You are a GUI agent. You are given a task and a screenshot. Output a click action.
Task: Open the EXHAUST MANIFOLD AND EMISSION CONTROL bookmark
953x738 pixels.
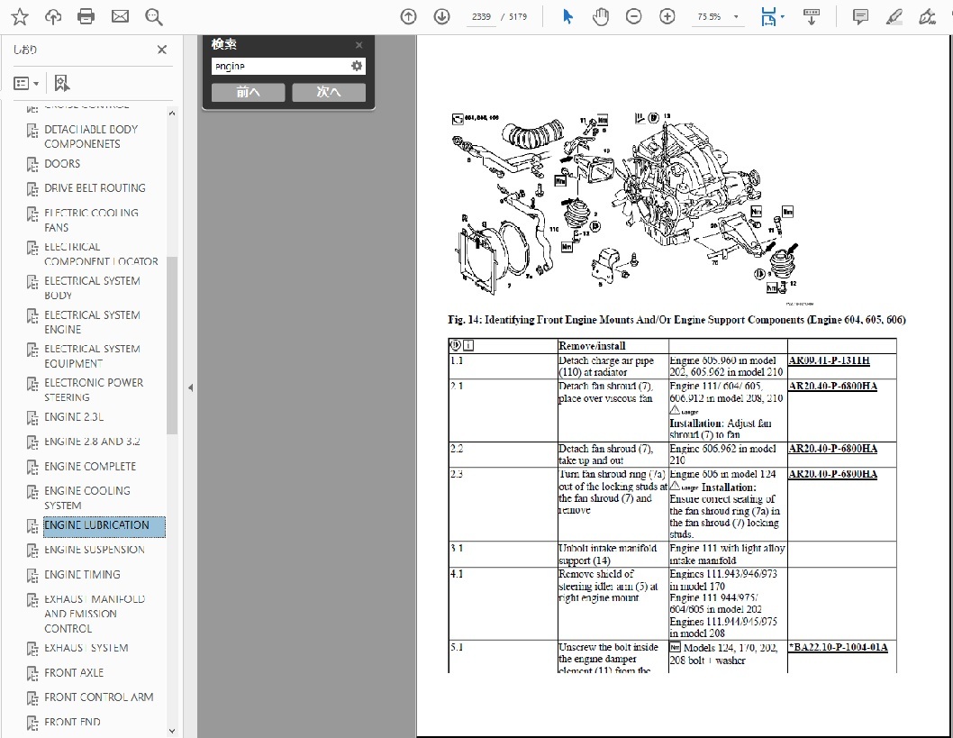95,614
